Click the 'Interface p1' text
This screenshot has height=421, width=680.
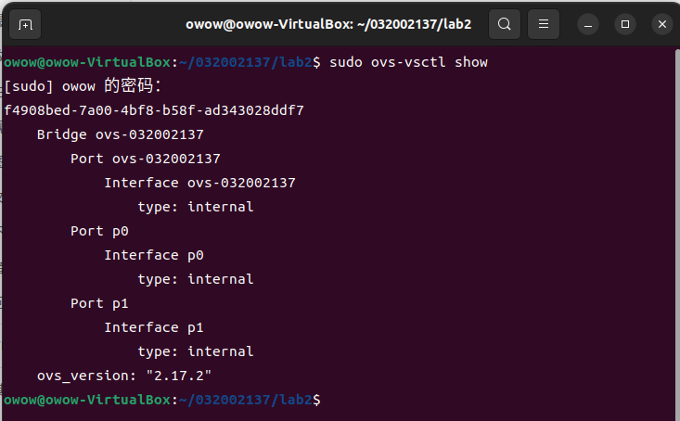coord(153,327)
